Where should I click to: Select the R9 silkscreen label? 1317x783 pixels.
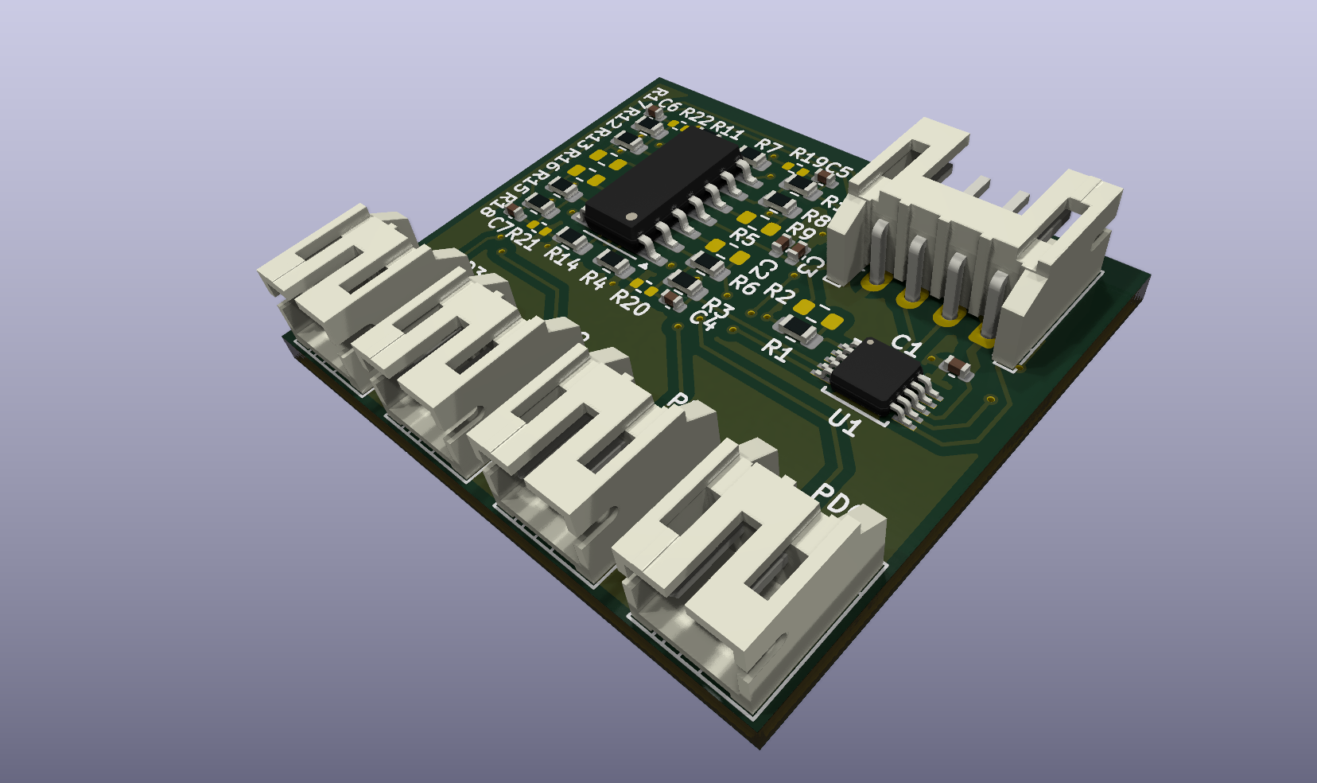click(800, 232)
